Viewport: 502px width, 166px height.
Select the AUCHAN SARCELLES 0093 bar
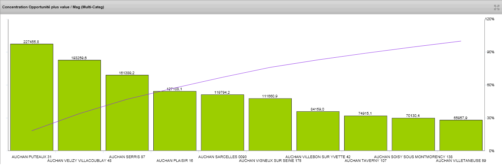click(222, 123)
